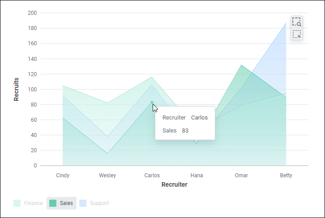Click the Cindy x-axis label
Screen dimensions: 325x218
click(63, 175)
